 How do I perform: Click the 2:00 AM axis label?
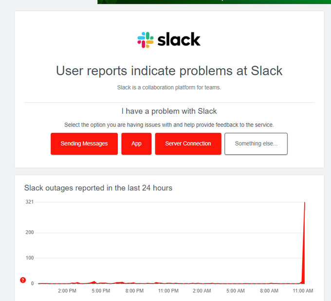coord(202,291)
